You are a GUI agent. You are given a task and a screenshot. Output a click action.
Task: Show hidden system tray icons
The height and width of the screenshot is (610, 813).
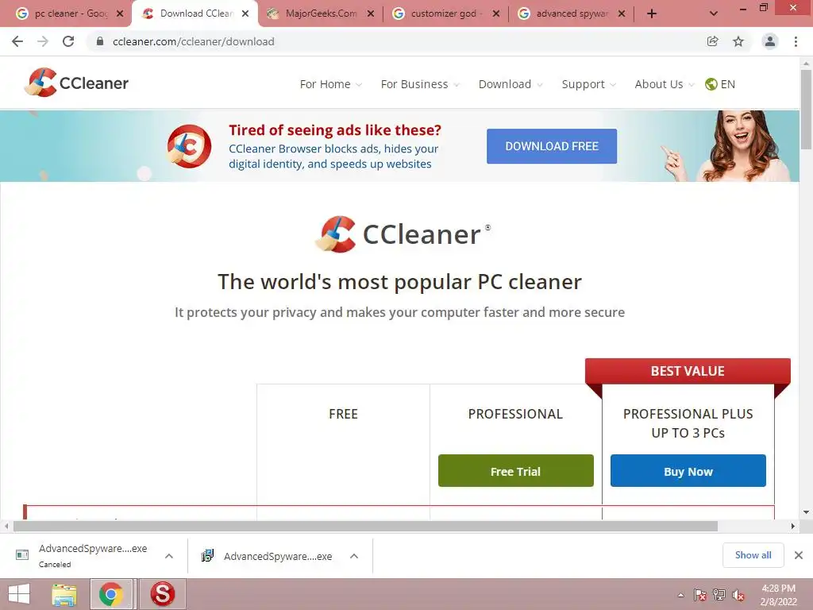[680, 595]
